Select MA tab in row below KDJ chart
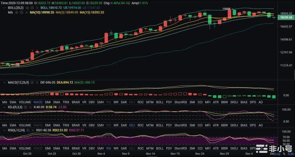Image resolution: width=295 pixels, height=157 pixels. [x=5, y=125]
